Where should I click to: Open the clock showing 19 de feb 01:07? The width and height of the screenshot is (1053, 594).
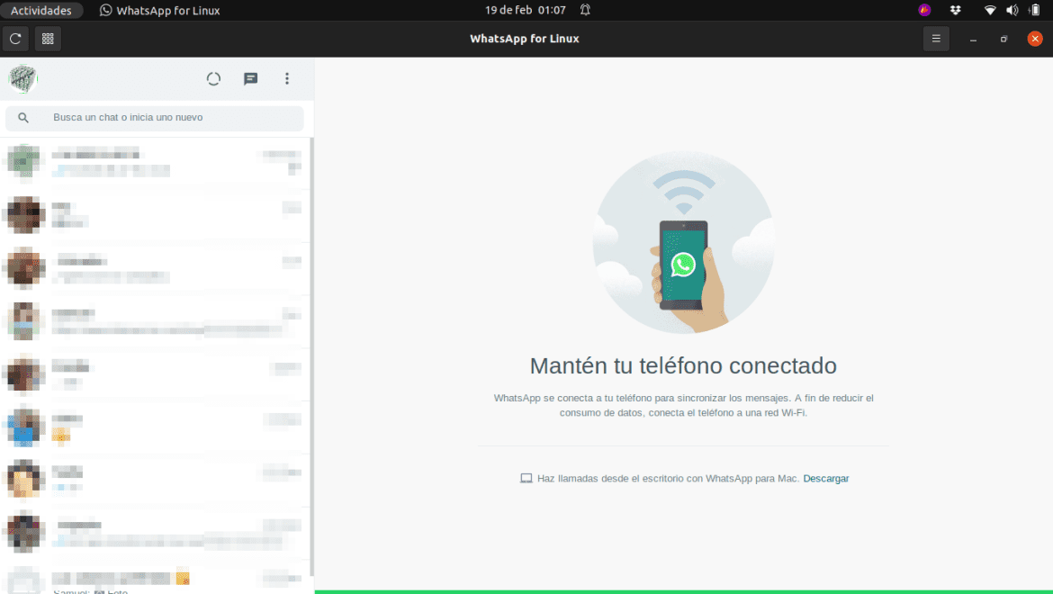[x=526, y=10]
